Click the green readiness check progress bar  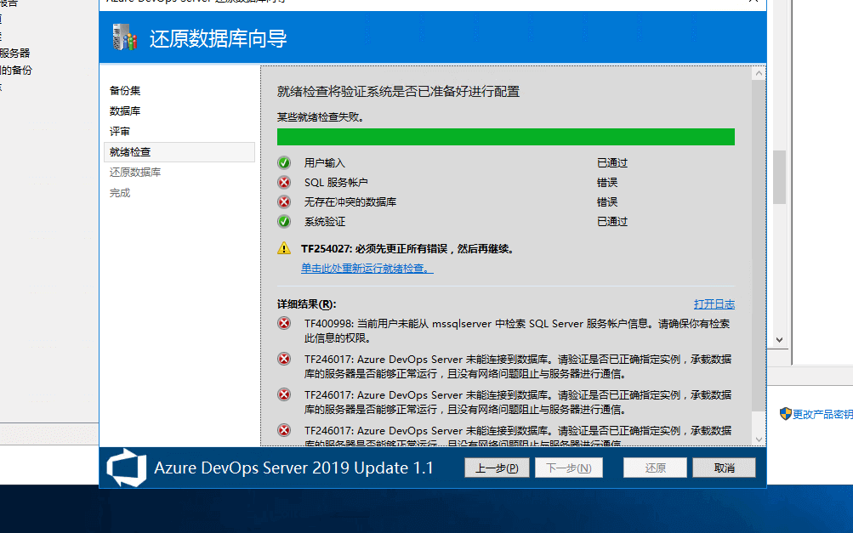click(x=505, y=137)
